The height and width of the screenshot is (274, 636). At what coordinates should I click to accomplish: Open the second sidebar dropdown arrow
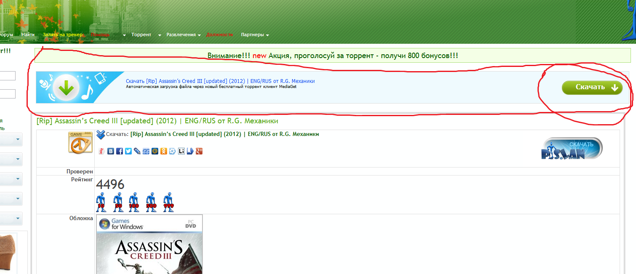pyautogui.click(x=18, y=159)
